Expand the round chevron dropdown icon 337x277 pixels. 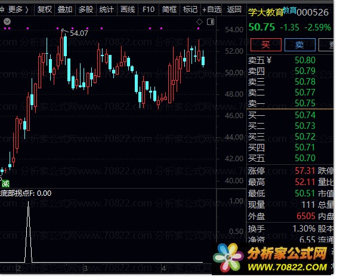coord(7,21)
